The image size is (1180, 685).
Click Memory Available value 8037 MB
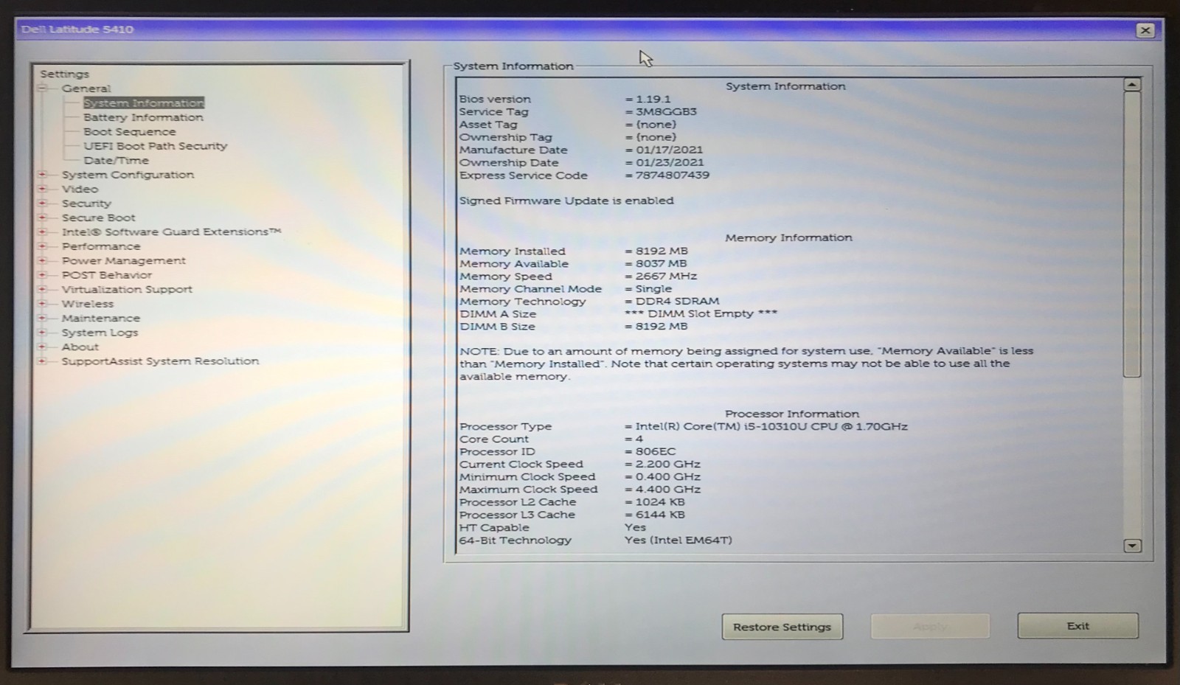(661, 263)
